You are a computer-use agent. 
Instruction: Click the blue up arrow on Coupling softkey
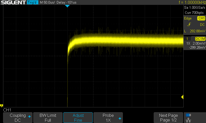29,116
